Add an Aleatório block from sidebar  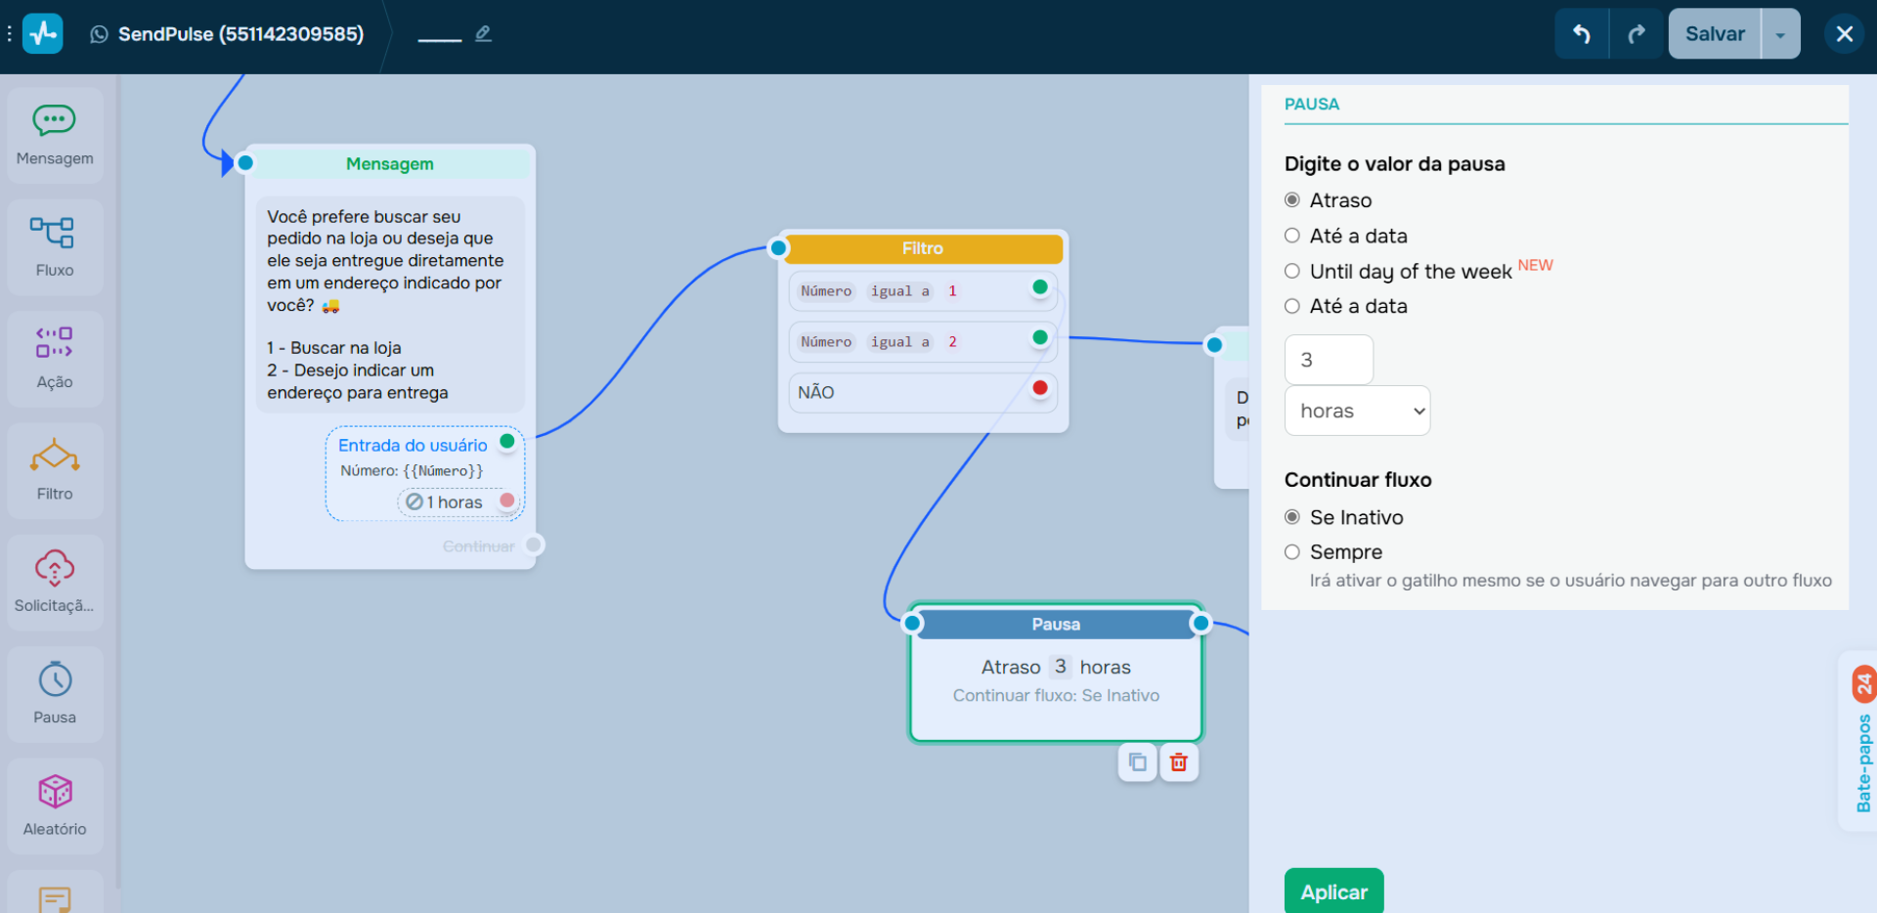click(55, 805)
